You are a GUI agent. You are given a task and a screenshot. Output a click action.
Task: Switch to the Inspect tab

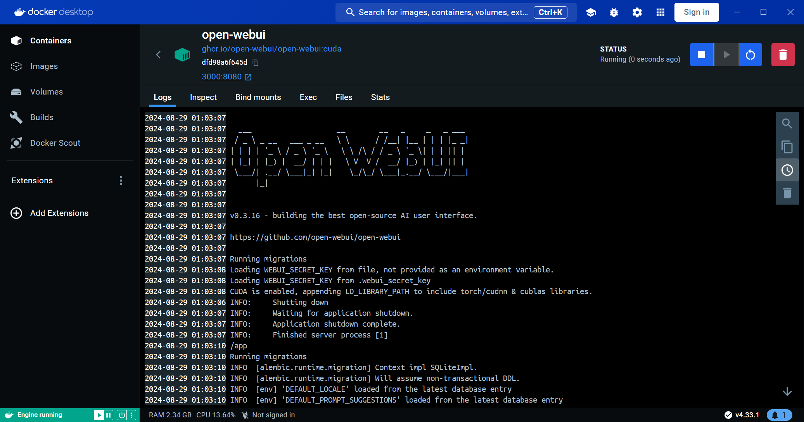pos(203,97)
